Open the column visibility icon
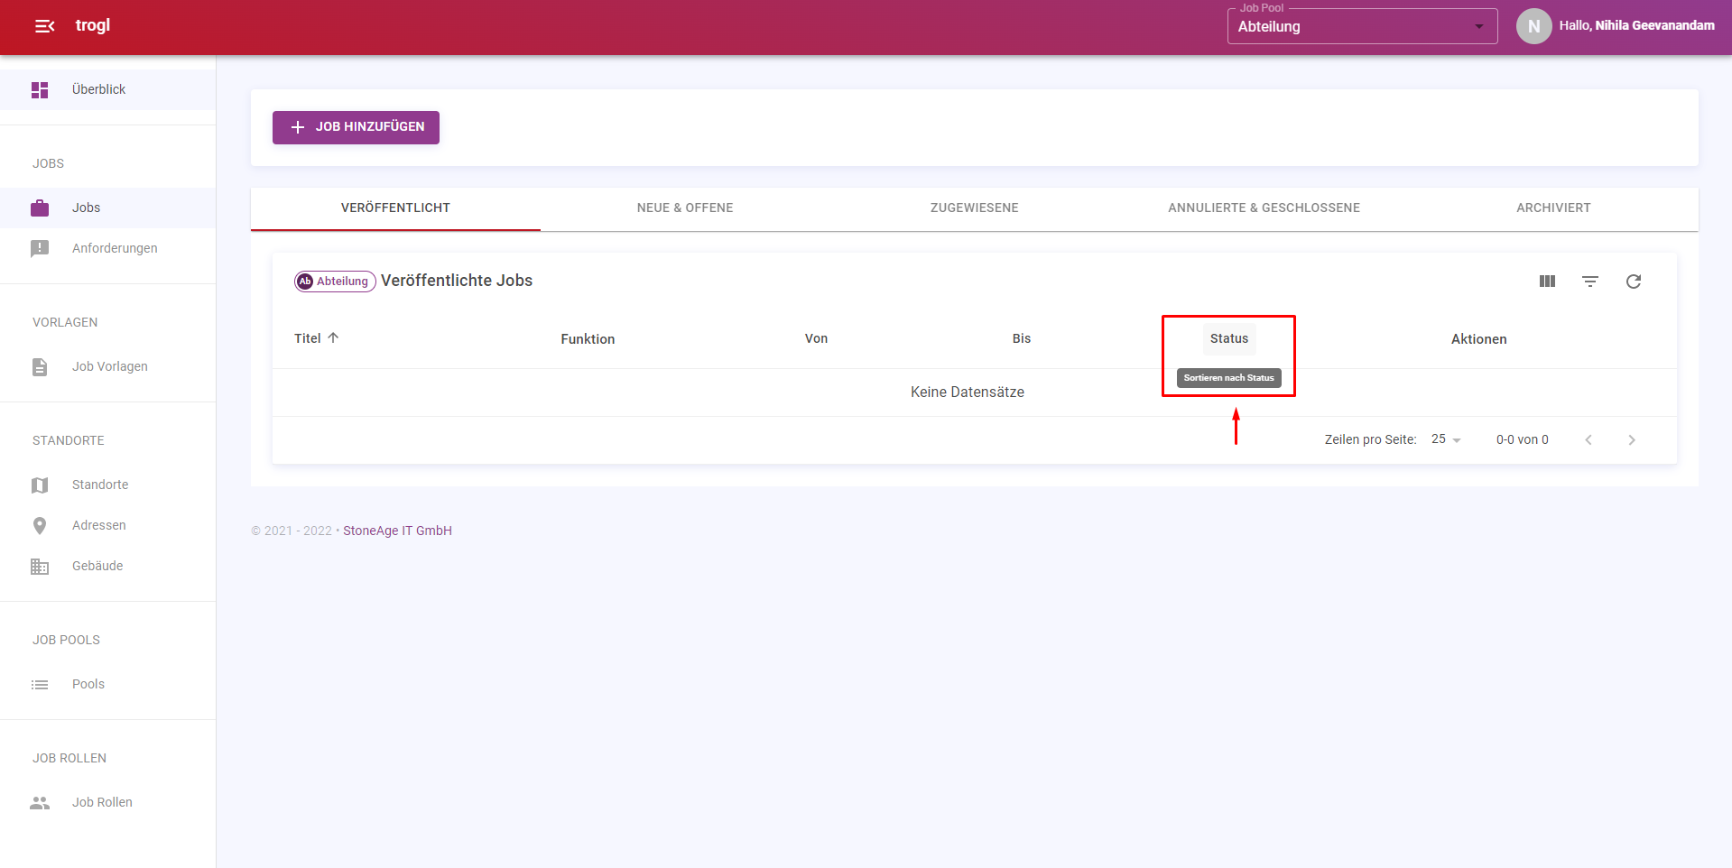The width and height of the screenshot is (1732, 868). (1547, 282)
